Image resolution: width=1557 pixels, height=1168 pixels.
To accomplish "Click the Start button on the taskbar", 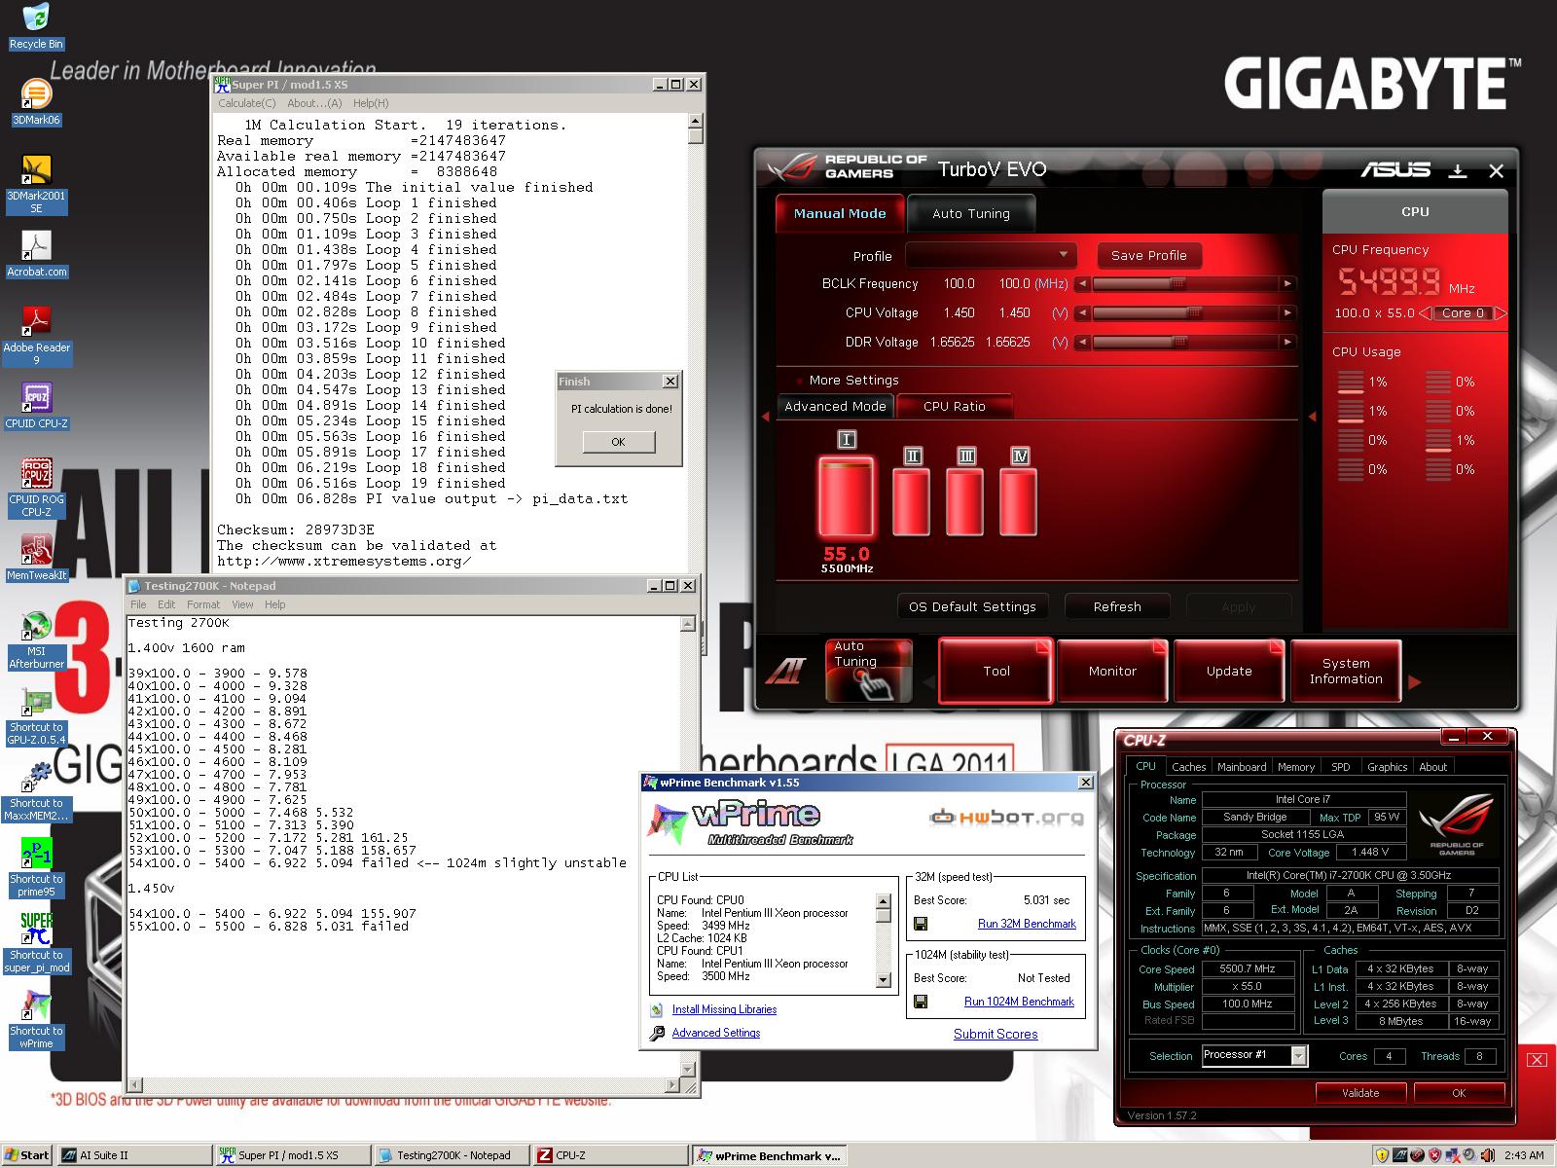I will click(x=27, y=1155).
